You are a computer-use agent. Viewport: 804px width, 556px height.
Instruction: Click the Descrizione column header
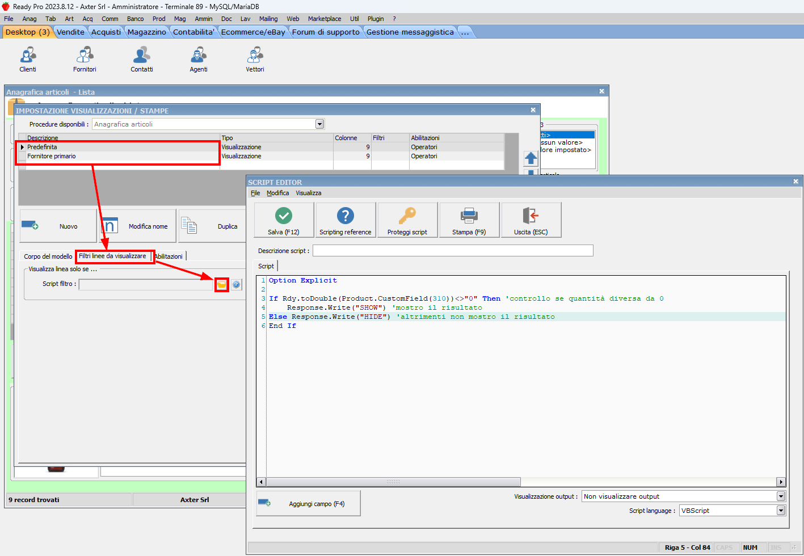[x=123, y=138]
